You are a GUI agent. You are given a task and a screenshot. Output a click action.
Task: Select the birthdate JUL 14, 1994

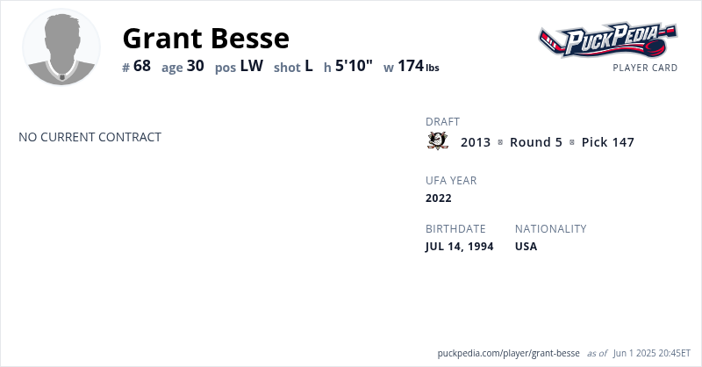pos(459,247)
